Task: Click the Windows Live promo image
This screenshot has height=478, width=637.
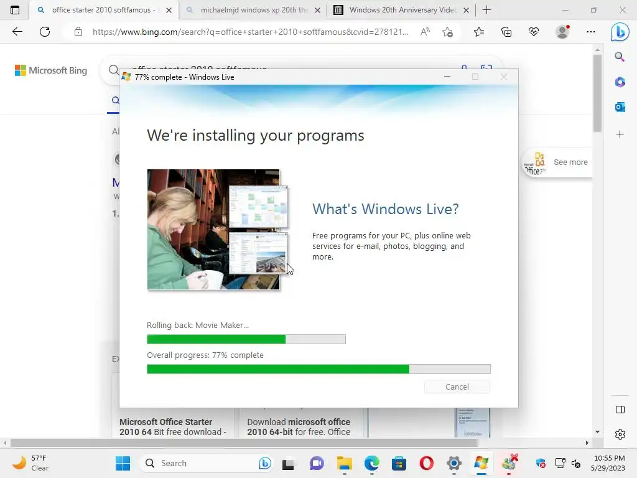Action: pyautogui.click(x=218, y=230)
